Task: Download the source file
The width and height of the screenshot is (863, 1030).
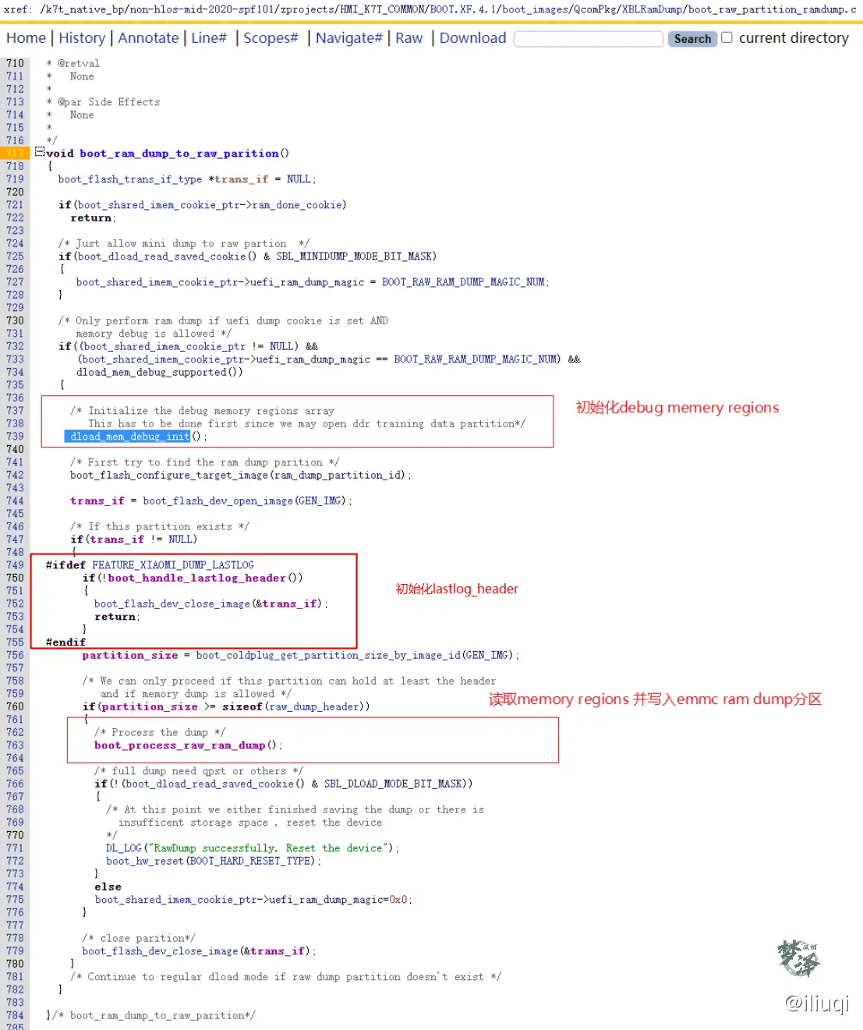Action: click(x=472, y=38)
